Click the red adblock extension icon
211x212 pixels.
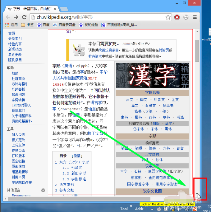click(x=177, y=17)
